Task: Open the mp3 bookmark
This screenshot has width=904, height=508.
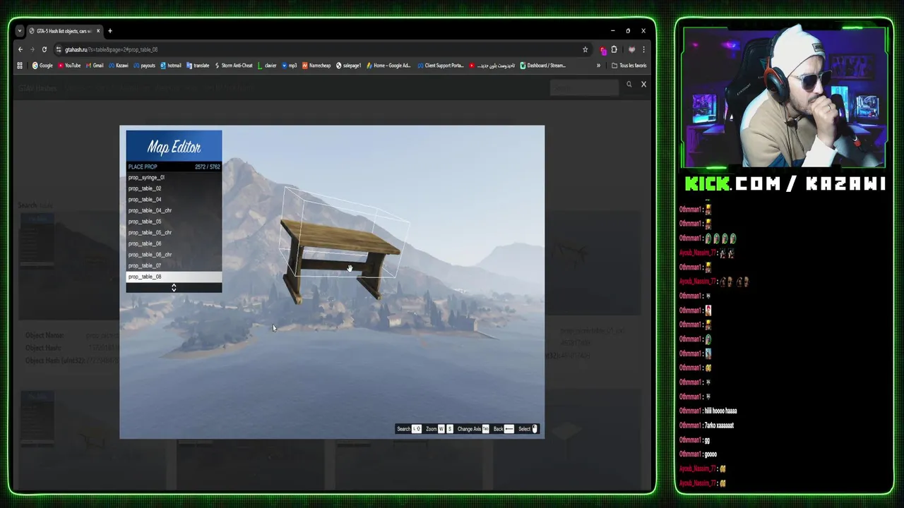Action: (x=290, y=66)
